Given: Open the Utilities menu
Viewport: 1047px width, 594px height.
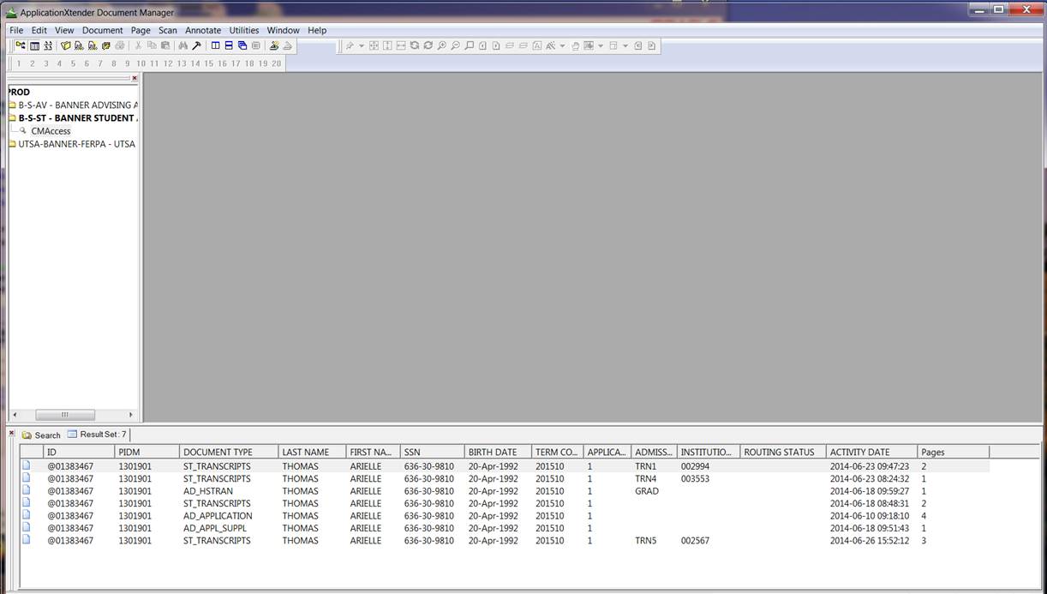Looking at the screenshot, I should [x=243, y=30].
